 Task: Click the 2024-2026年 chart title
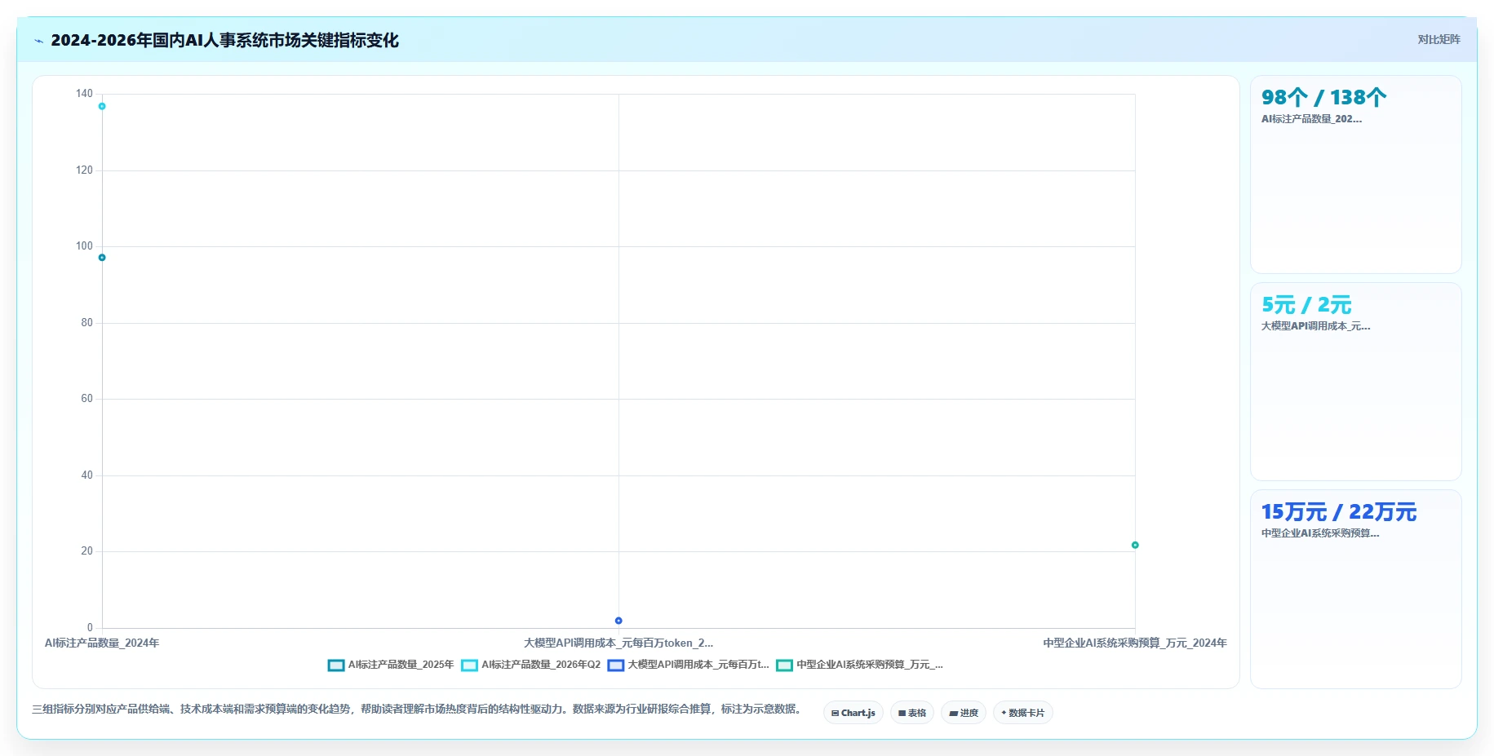click(224, 40)
